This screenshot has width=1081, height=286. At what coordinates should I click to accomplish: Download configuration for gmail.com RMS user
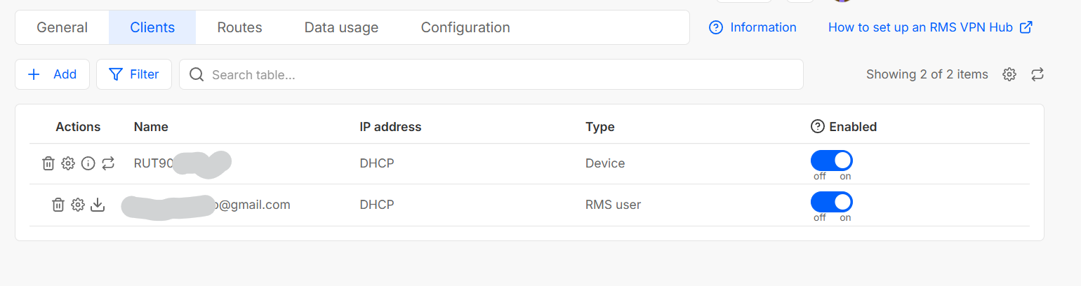click(x=98, y=205)
